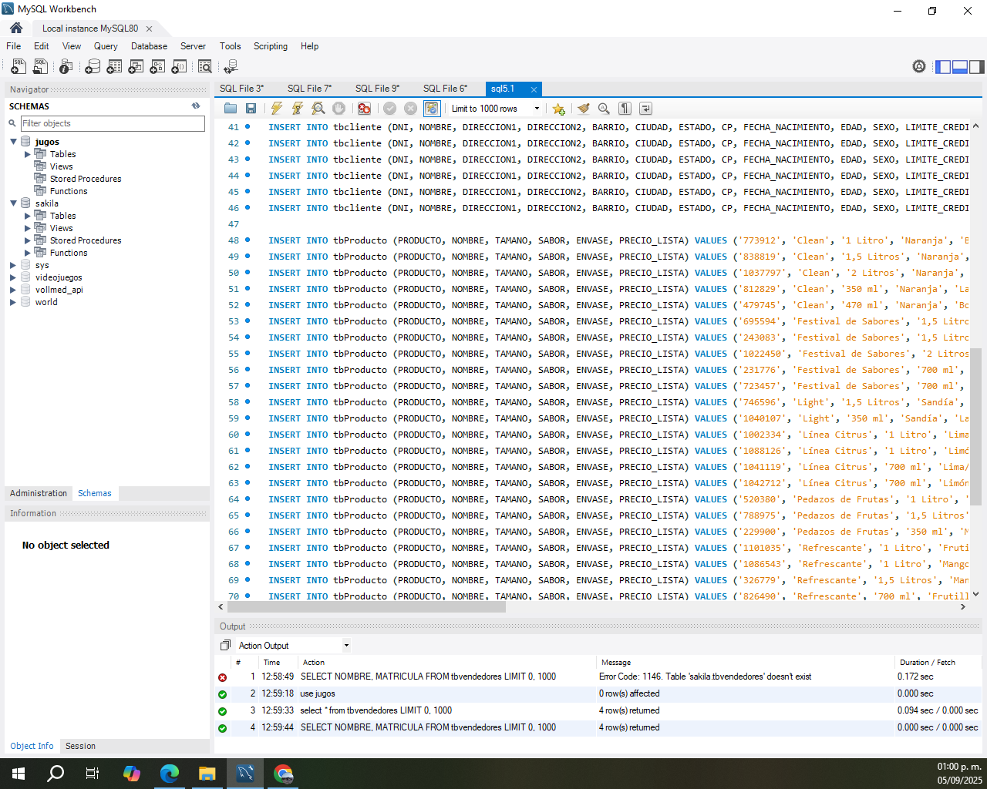Click create new view icon
The image size is (987, 789).
[x=136, y=67]
